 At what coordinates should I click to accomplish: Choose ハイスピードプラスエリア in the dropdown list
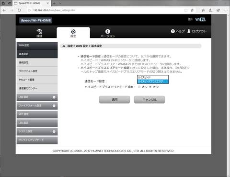click(x=153, y=82)
